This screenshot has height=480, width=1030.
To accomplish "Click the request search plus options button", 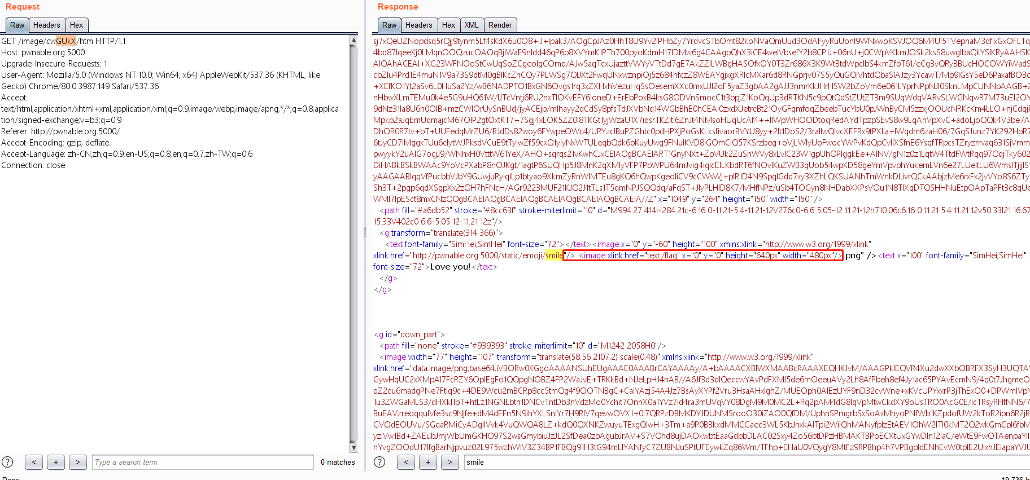I will tap(56, 462).
